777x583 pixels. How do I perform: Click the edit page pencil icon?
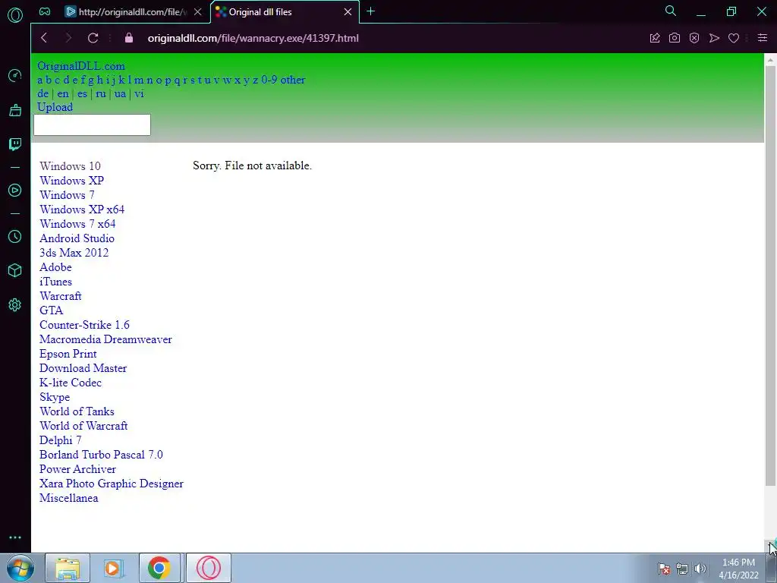[655, 38]
